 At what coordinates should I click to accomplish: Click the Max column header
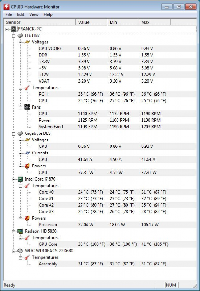coord(154,22)
